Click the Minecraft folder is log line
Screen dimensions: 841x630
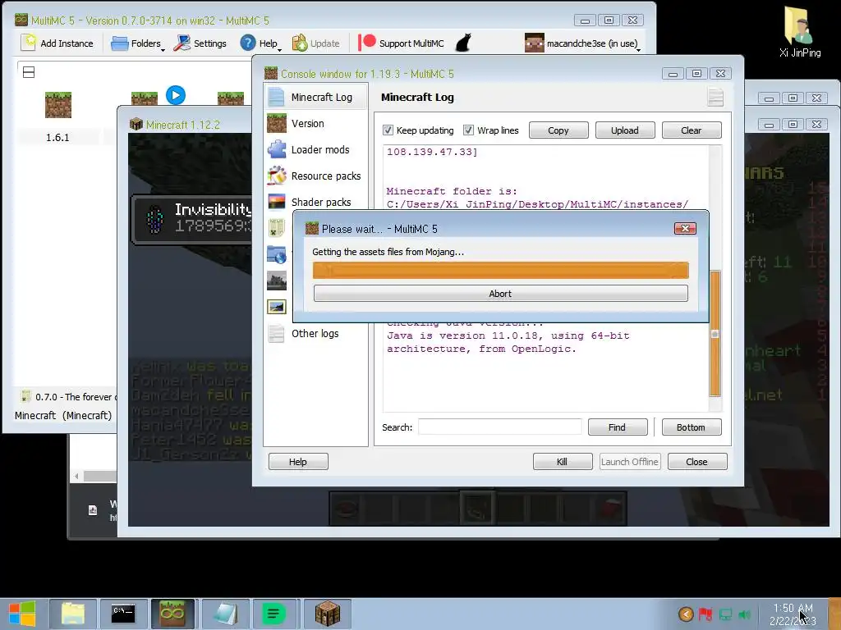pyautogui.click(x=452, y=191)
